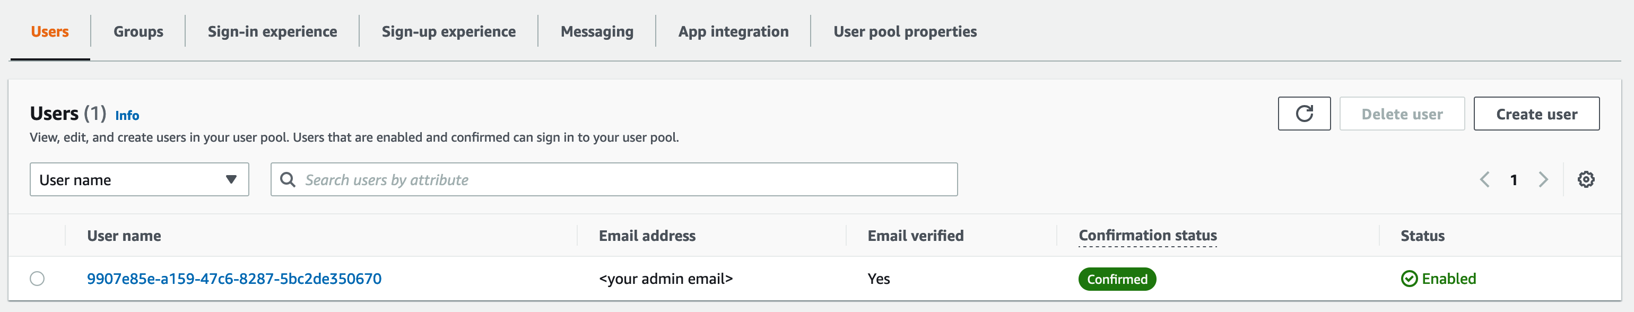Go to previous page of users

(x=1485, y=179)
